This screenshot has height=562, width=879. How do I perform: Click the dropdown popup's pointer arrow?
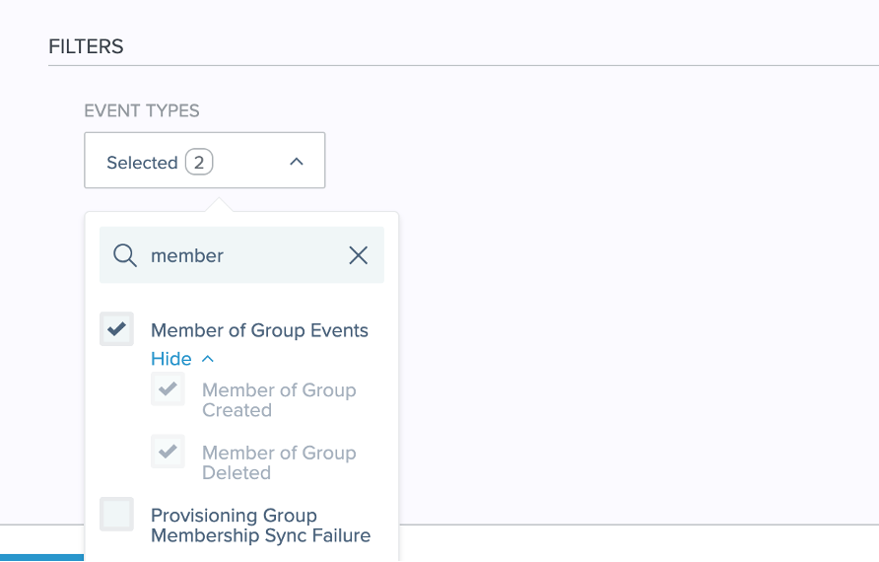pos(220,205)
